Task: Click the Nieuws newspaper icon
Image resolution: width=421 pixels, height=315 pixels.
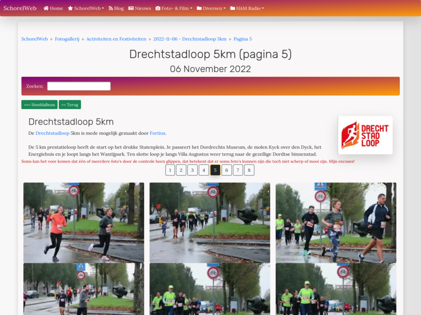Action: pyautogui.click(x=131, y=8)
